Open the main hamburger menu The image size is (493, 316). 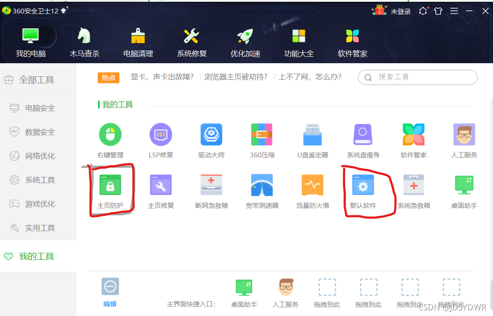[454, 11]
